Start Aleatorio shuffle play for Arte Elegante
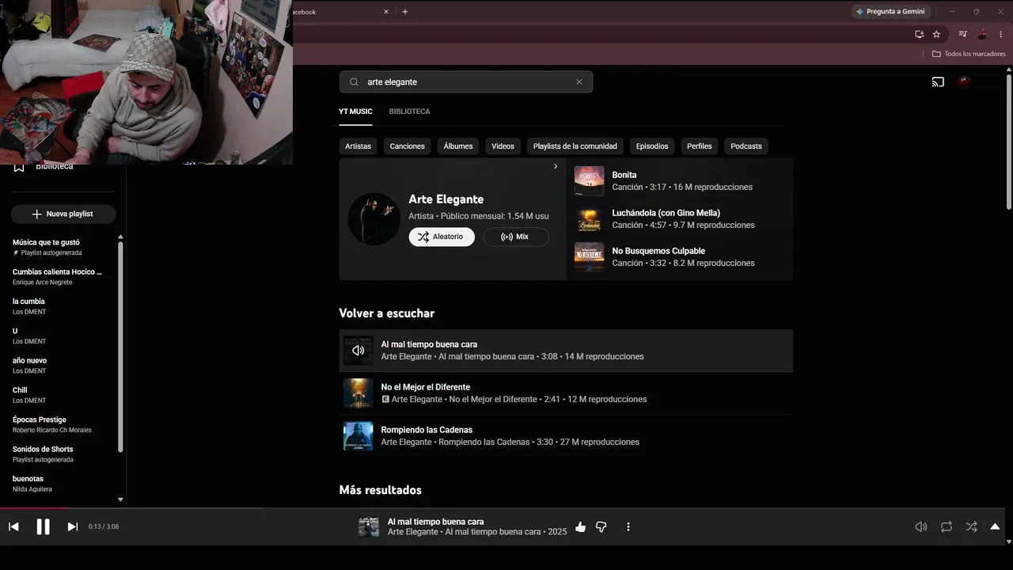Screen dimensions: 1013x570 point(442,237)
